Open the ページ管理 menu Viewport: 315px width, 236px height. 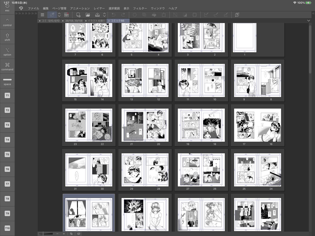[59, 8]
